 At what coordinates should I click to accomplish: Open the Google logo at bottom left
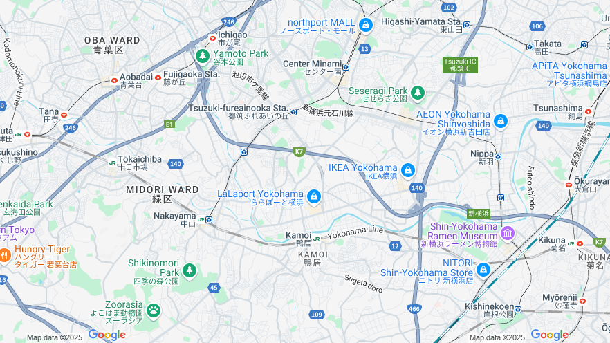click(x=107, y=335)
